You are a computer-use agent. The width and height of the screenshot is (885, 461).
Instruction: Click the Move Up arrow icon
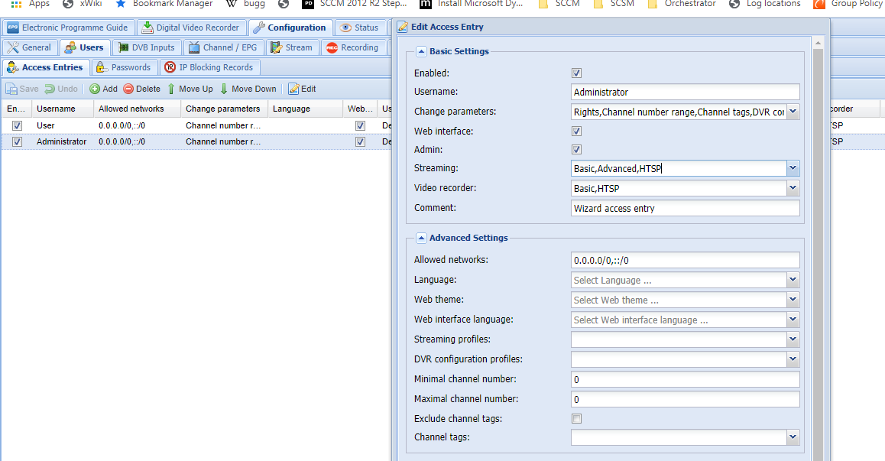[171, 89]
